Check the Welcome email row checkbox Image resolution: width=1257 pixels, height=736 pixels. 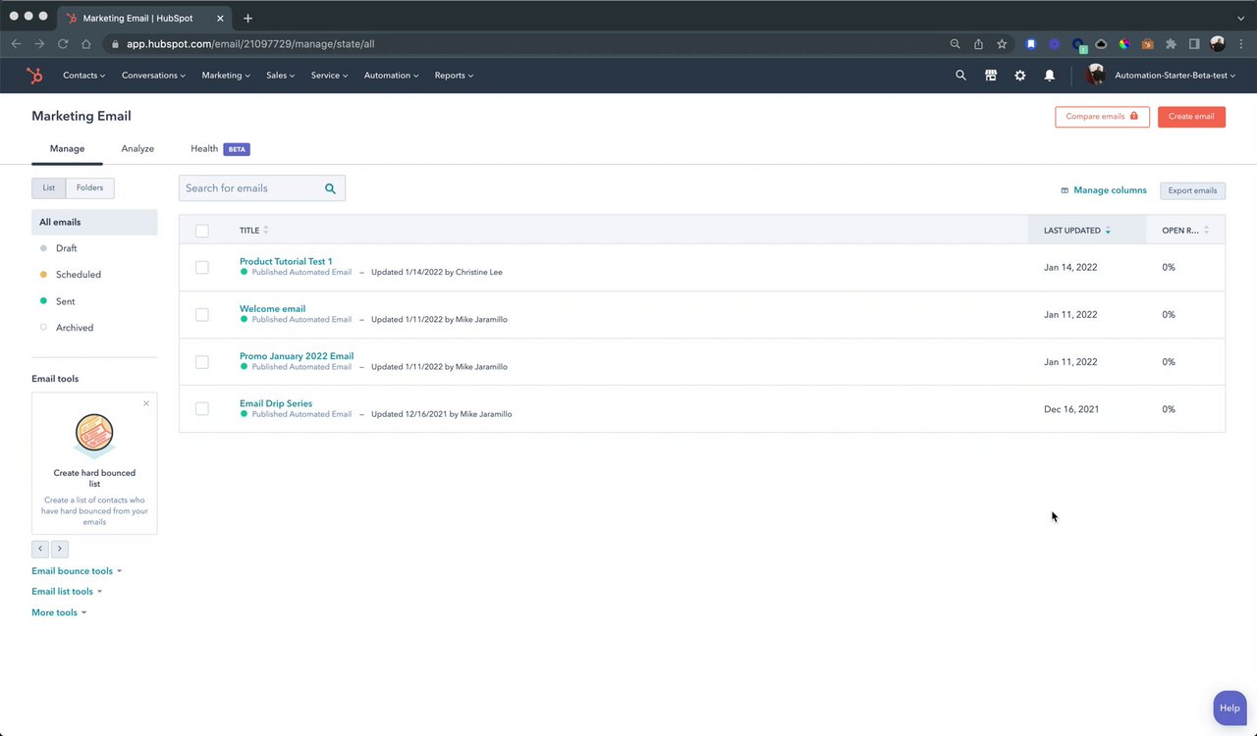tap(202, 315)
